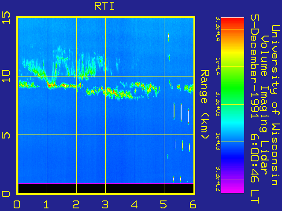This screenshot has height=211, width=282.
Task: Click the RTI plot title
Action: (104, 6)
